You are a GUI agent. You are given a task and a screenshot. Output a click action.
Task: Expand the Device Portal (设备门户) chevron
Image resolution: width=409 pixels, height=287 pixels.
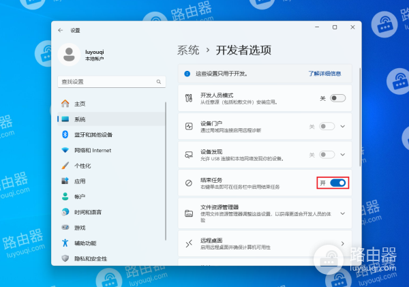tap(343, 127)
